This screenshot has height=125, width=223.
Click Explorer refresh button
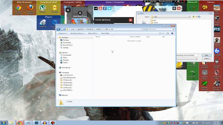click(x=145, y=29)
